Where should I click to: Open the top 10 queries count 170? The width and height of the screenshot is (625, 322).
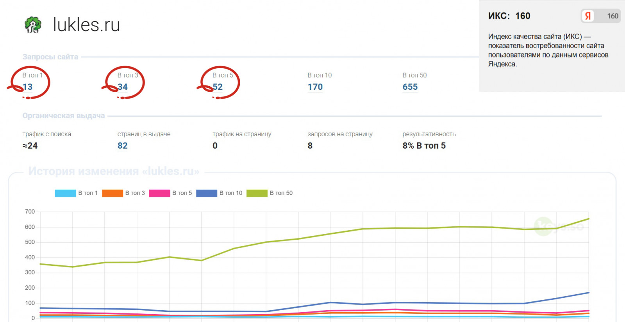(315, 87)
